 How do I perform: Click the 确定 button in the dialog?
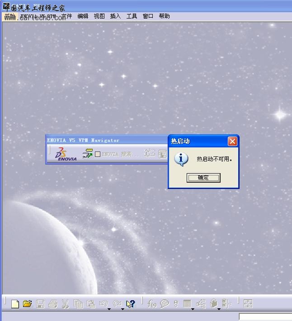point(203,178)
